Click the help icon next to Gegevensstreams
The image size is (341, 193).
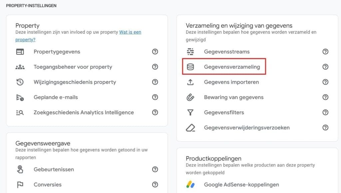pyautogui.click(x=326, y=52)
